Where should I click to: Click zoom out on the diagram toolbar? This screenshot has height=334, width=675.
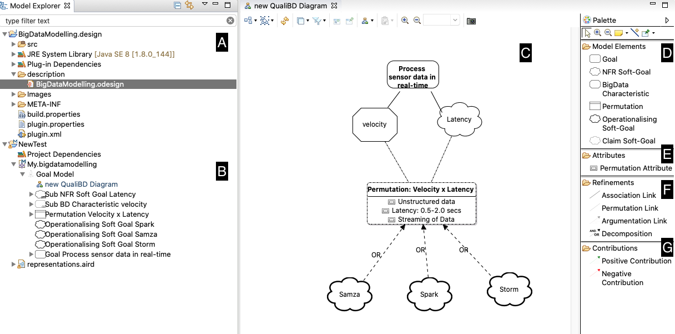click(417, 21)
